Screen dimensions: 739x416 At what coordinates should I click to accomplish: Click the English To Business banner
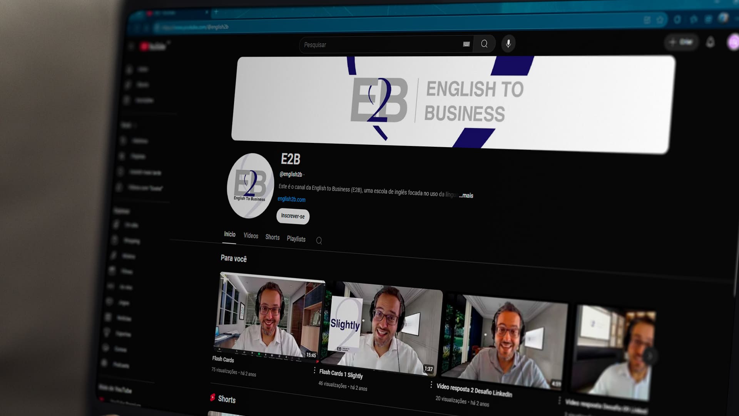(453, 104)
